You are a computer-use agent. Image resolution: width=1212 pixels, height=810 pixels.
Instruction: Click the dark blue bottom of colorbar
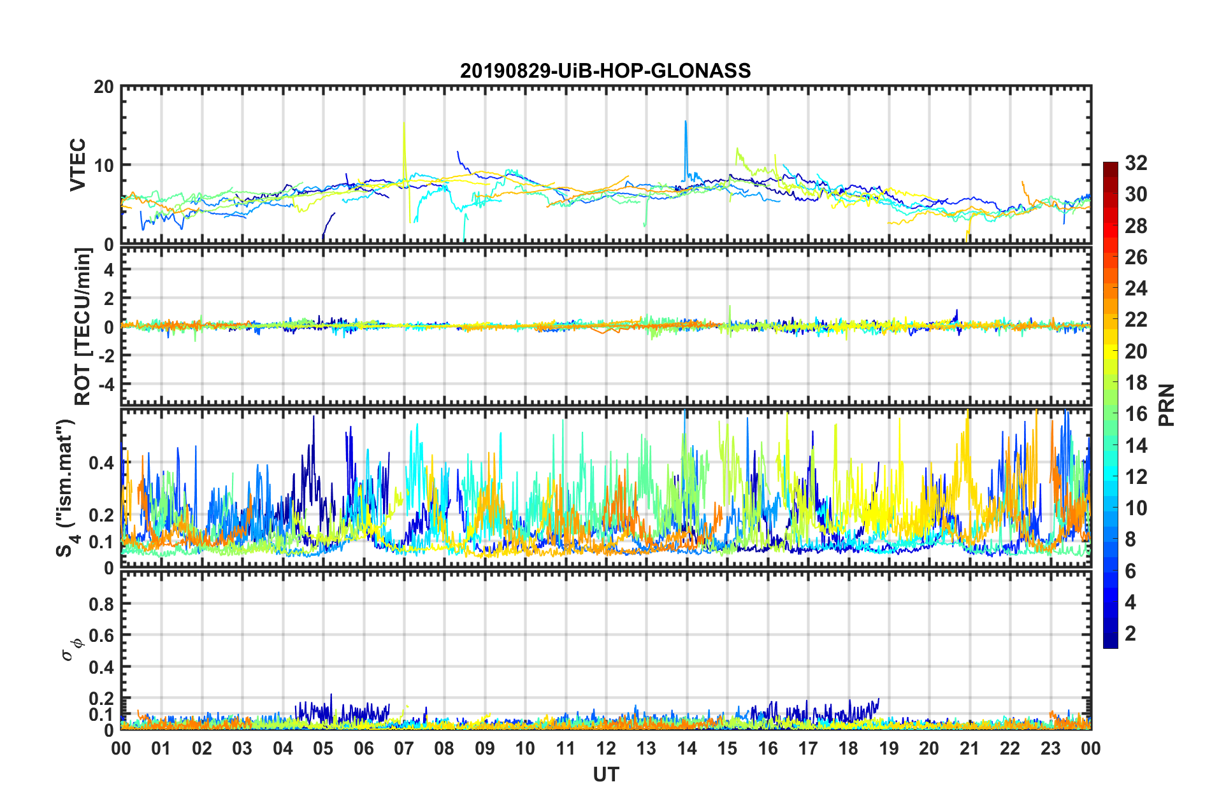pyautogui.click(x=1110, y=643)
